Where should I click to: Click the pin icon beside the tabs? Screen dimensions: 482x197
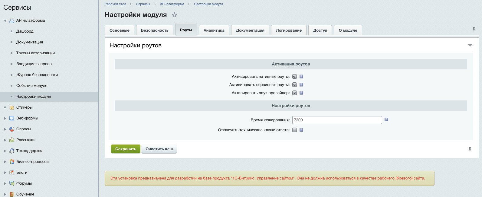(x=474, y=29)
